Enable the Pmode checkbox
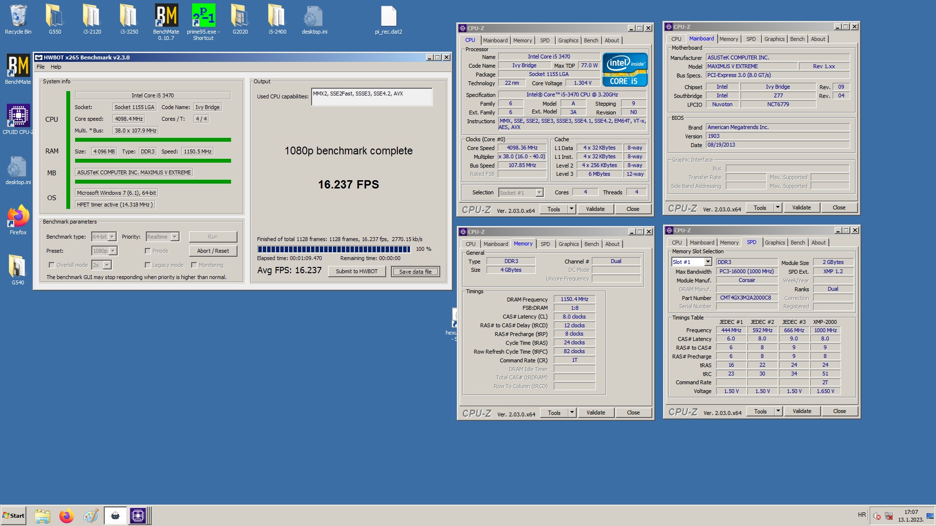 point(148,251)
